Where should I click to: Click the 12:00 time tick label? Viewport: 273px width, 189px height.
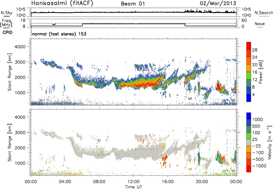133,182
